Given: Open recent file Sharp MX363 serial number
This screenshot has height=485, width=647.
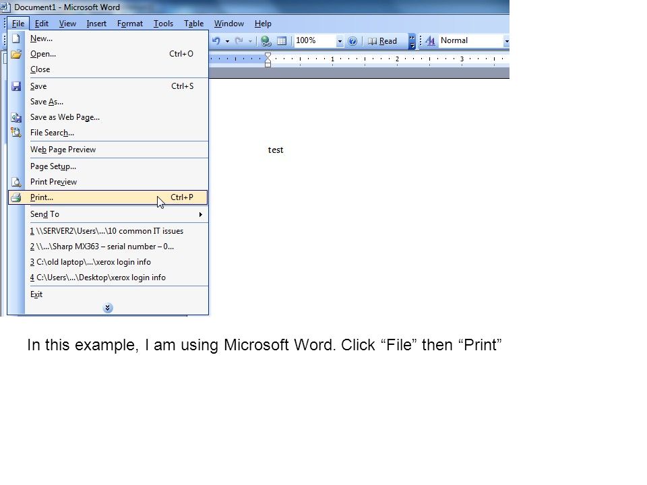Looking at the screenshot, I should click(108, 247).
